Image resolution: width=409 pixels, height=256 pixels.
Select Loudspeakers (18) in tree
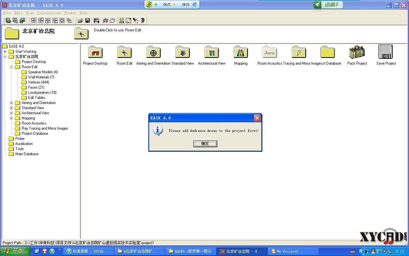(x=42, y=92)
